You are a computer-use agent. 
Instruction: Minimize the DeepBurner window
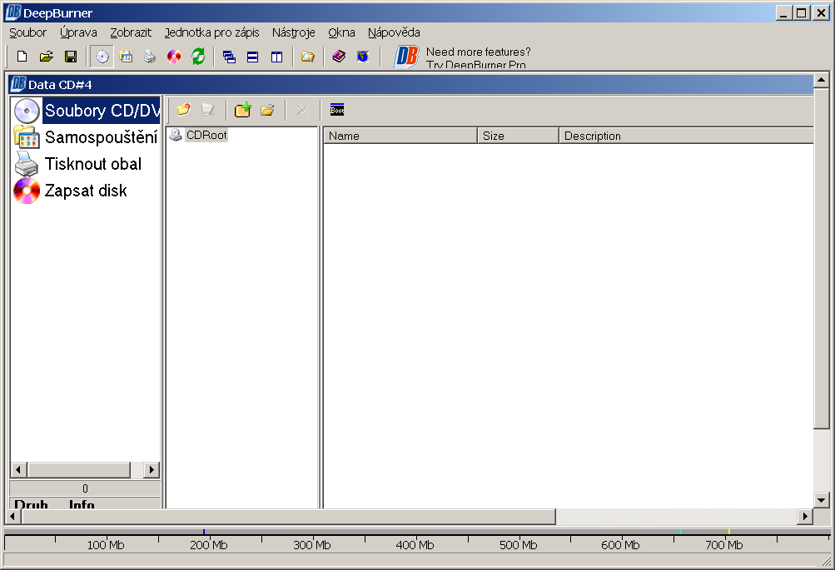(783, 12)
